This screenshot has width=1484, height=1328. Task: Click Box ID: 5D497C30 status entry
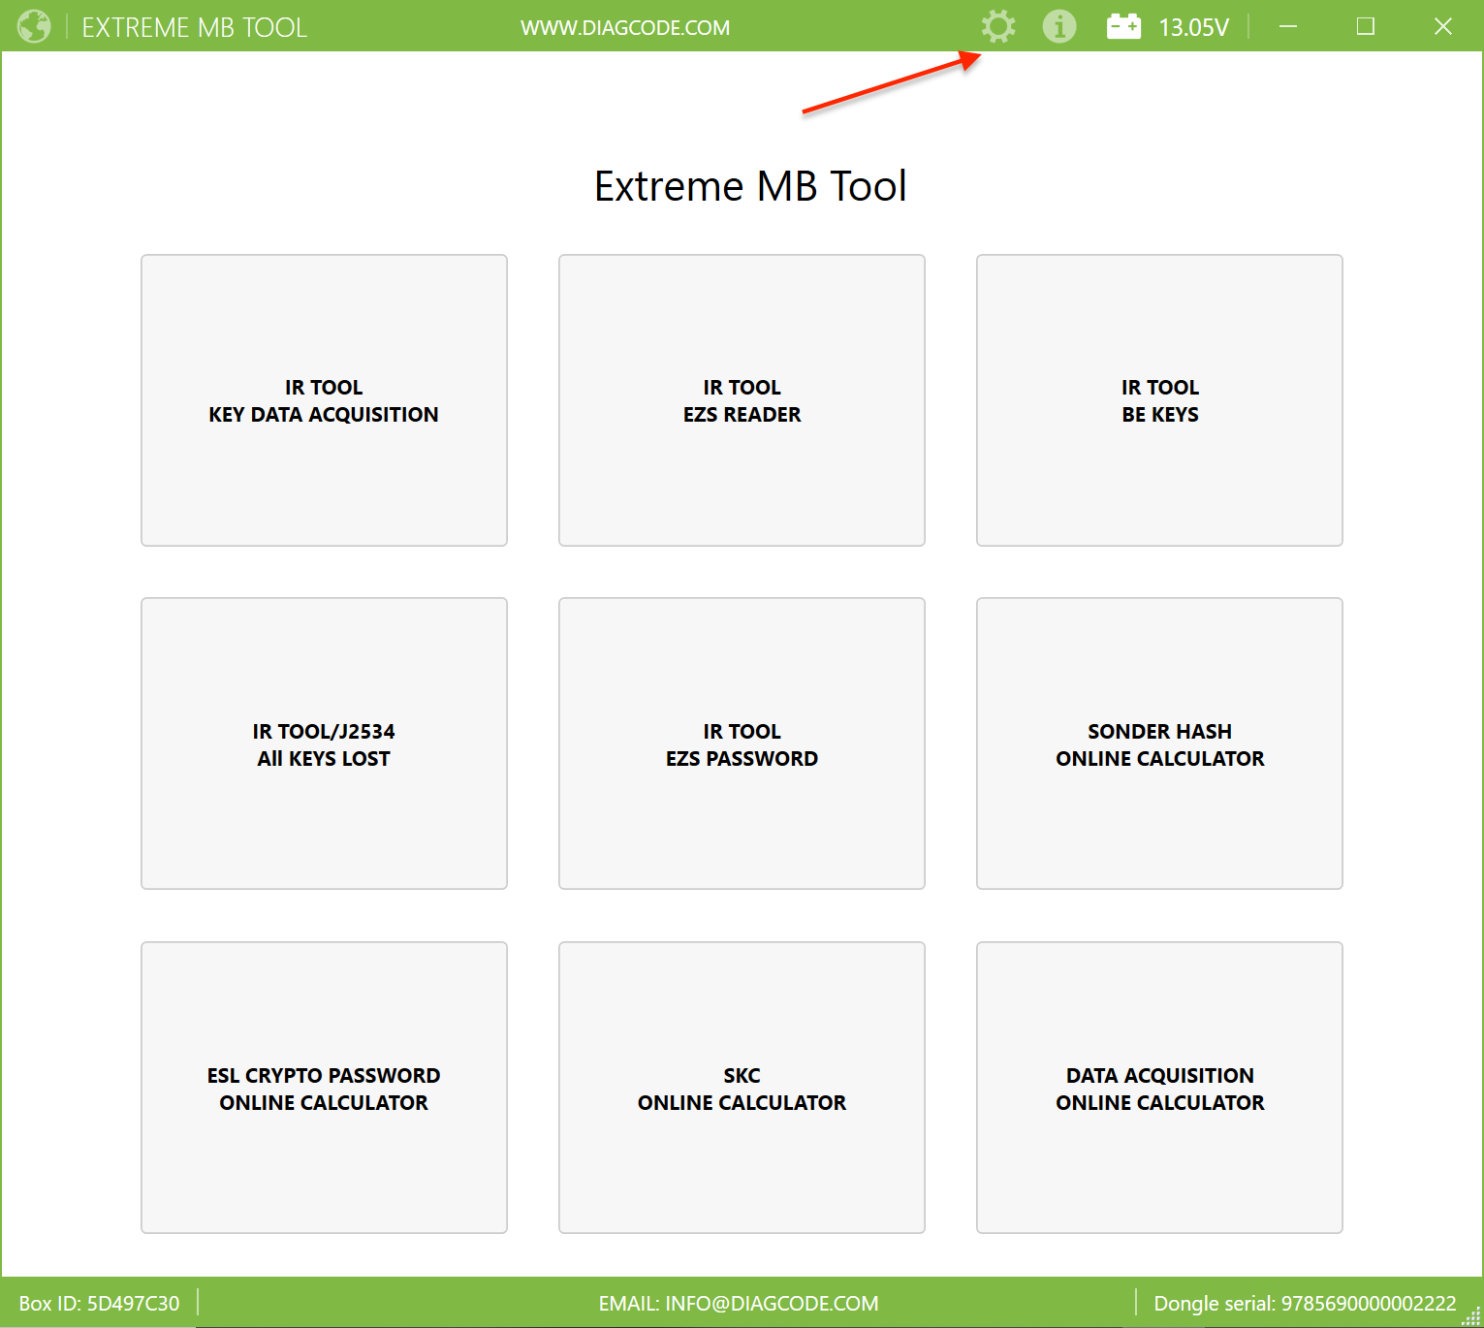[99, 1304]
